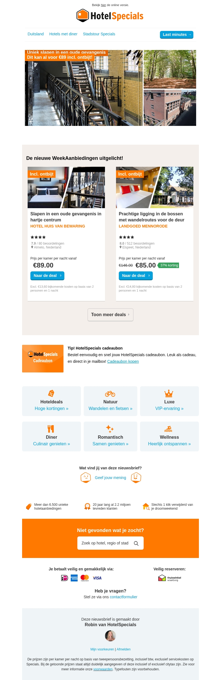221x680 pixels.
Task: Open the Hotels met diner menu link
Action: (63, 34)
